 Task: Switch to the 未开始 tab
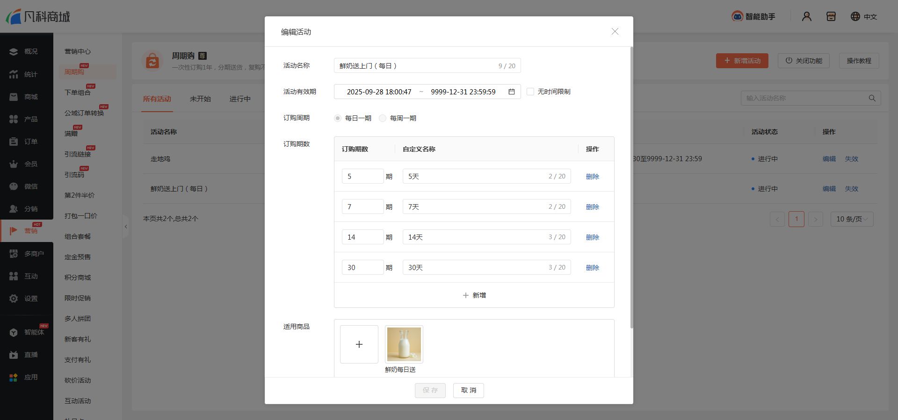(x=200, y=99)
